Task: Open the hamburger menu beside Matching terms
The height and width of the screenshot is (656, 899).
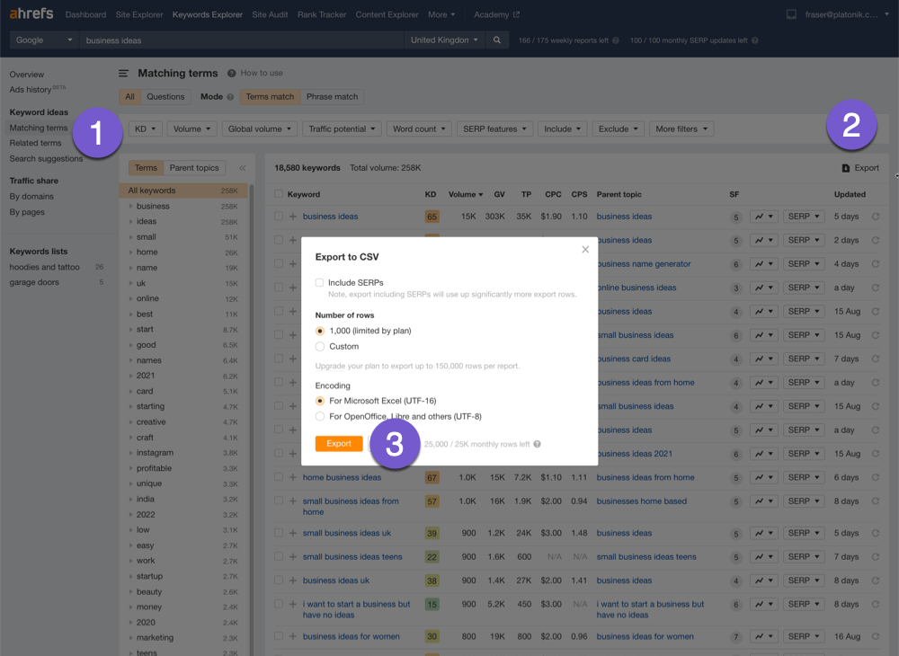Action: (124, 74)
